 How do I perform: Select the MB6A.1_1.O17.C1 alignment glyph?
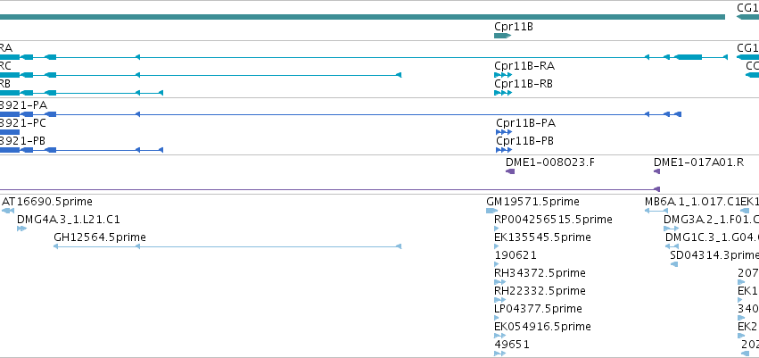(656, 211)
